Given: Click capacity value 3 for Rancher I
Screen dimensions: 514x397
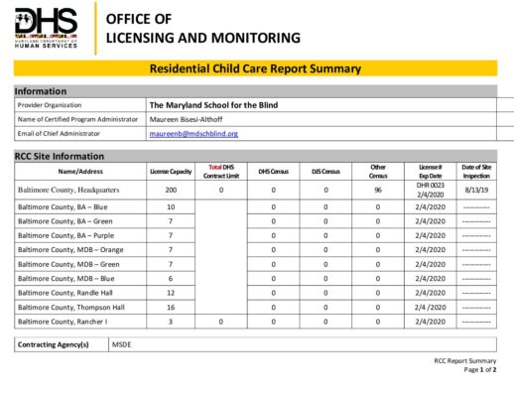Looking at the screenshot, I should point(171,322).
